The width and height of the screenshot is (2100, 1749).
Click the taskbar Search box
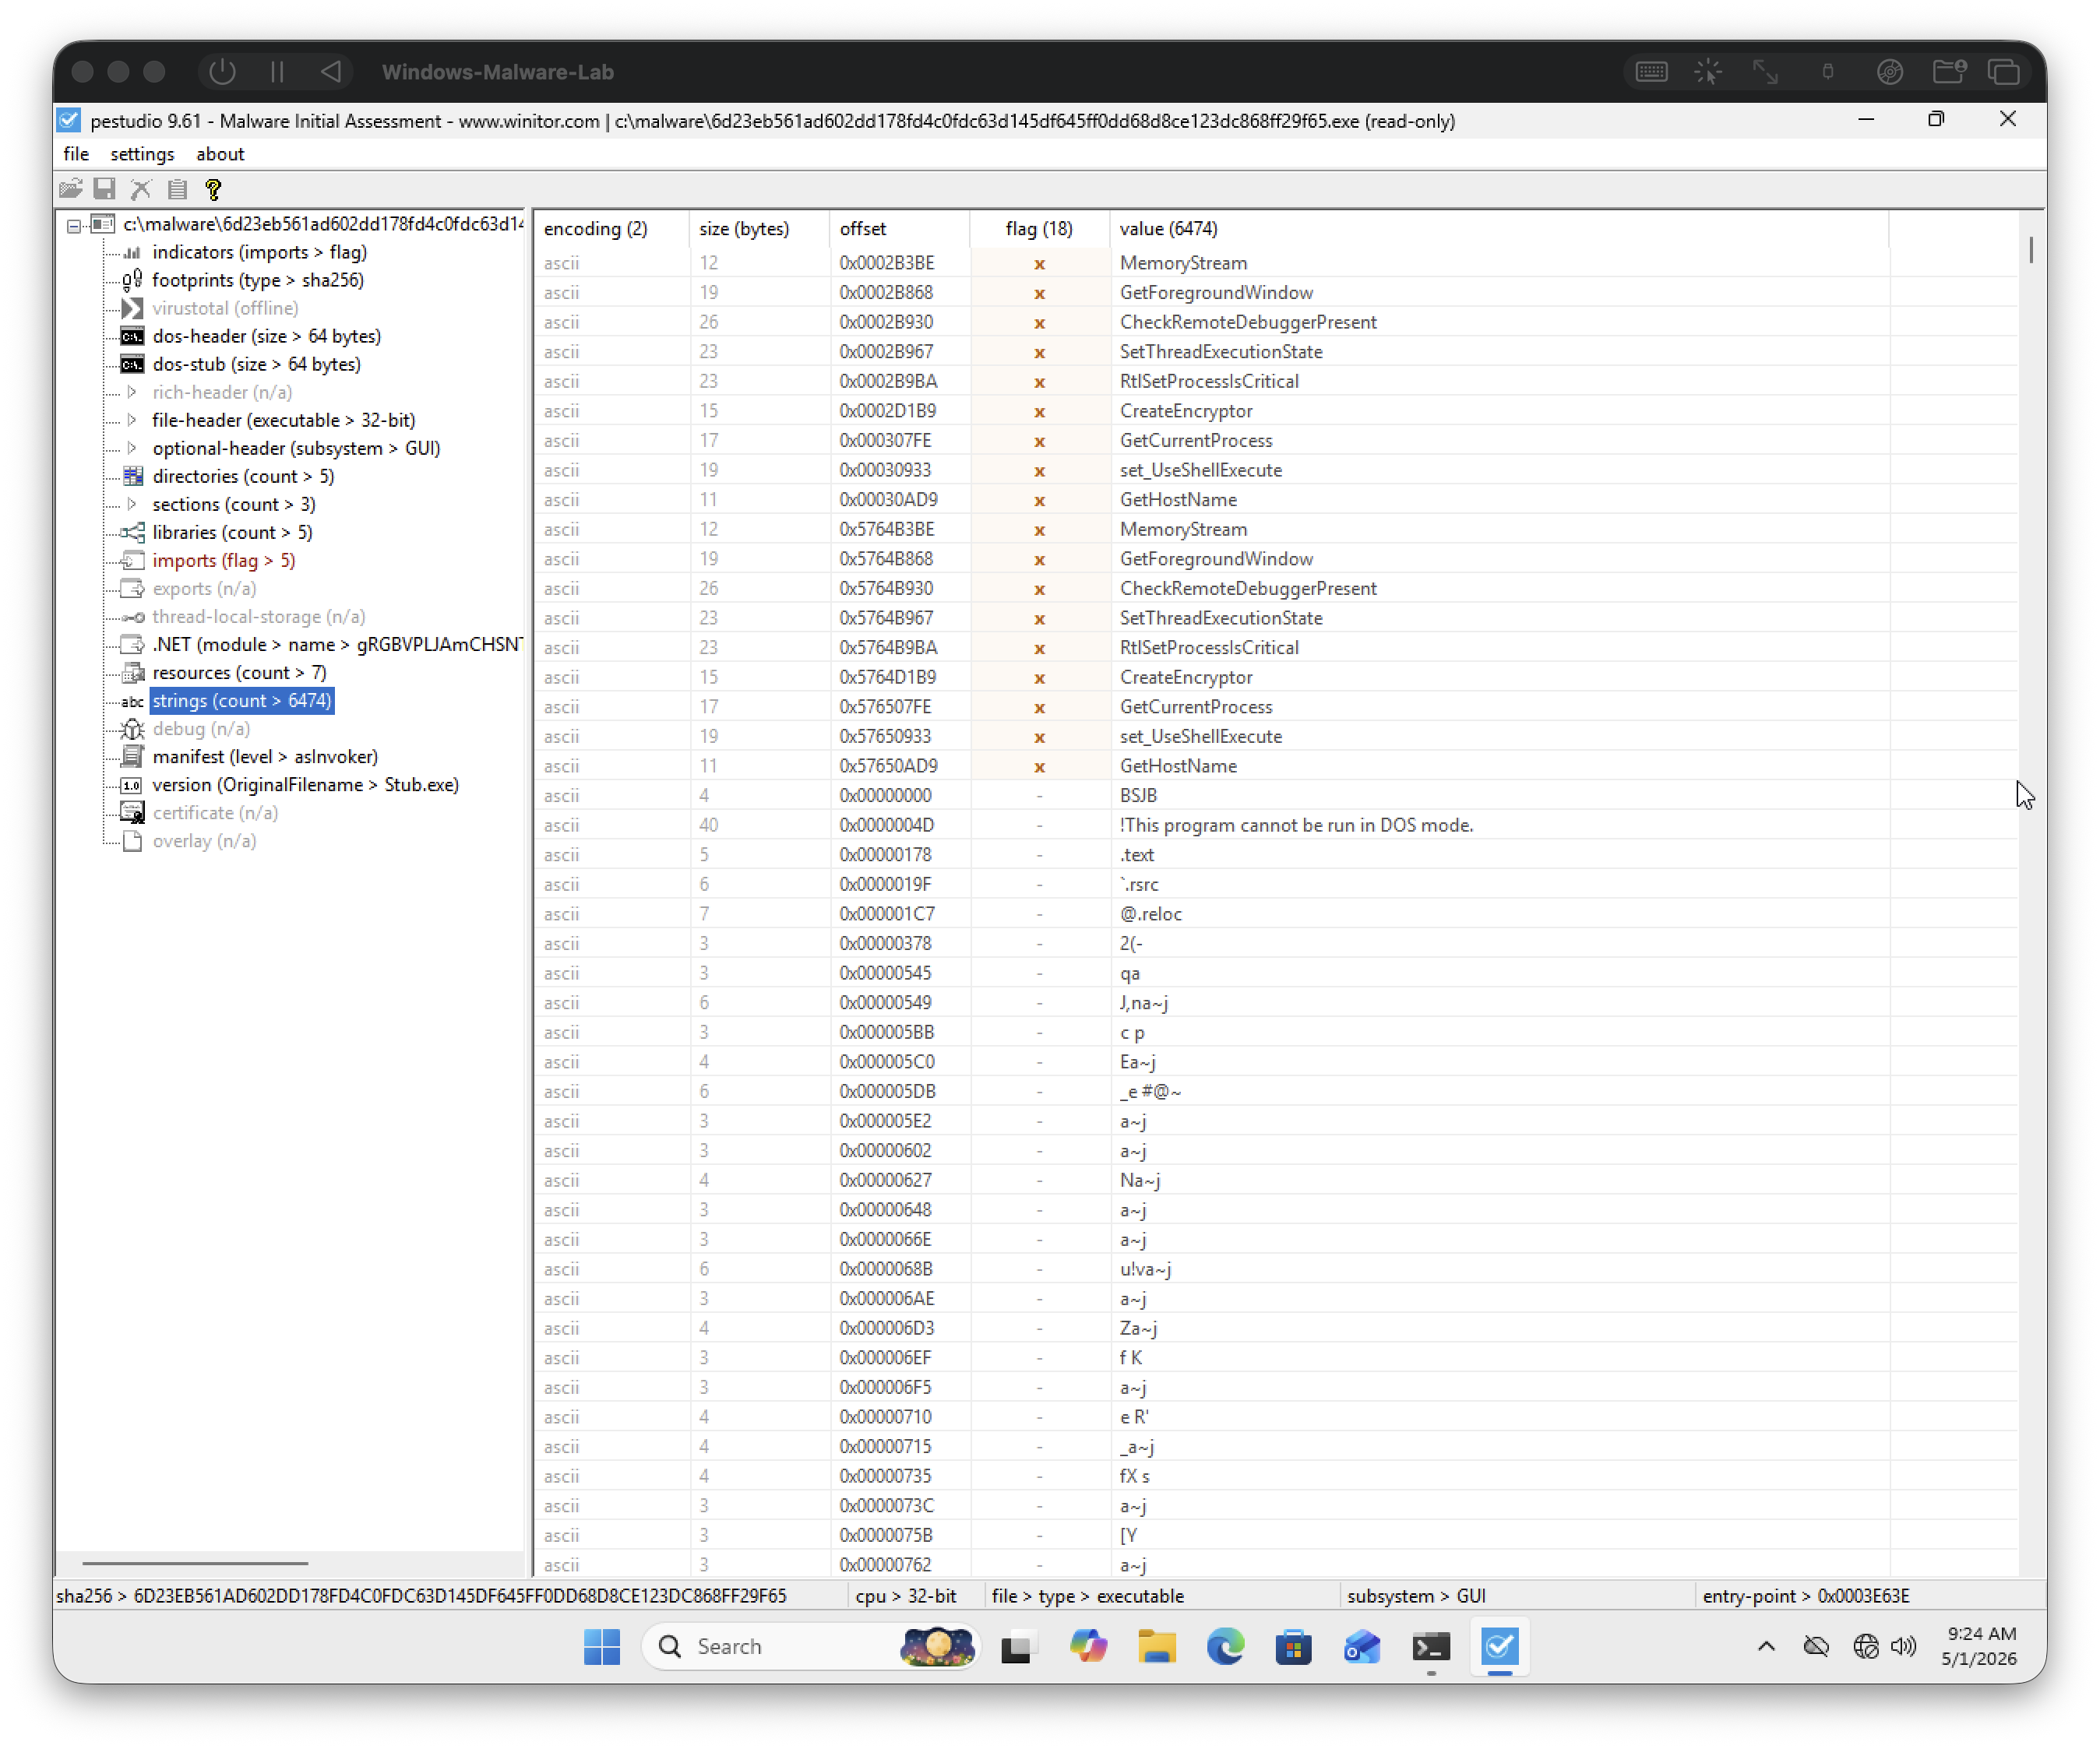[x=811, y=1646]
